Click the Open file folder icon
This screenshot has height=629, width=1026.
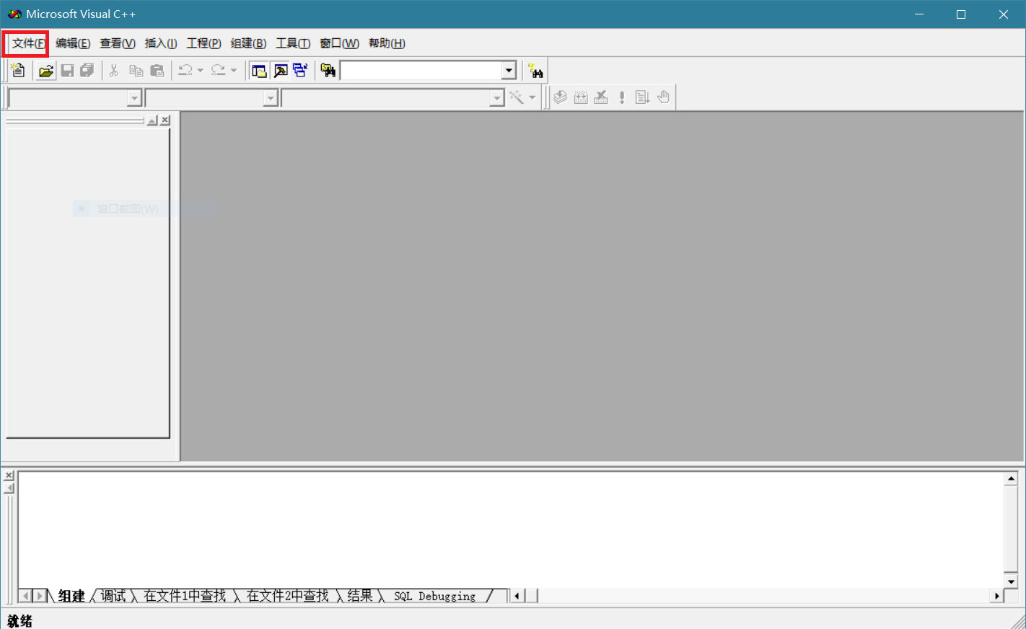pos(45,70)
